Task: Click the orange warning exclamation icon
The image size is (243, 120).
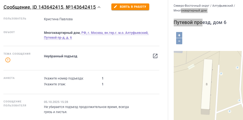Action: [8, 60]
